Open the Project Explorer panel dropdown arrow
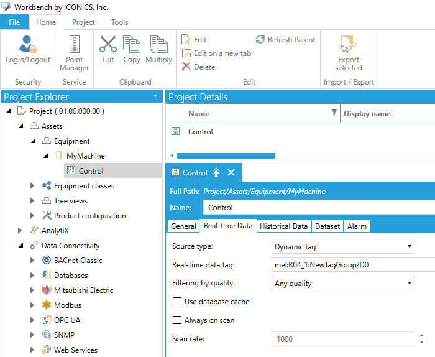 (x=155, y=96)
